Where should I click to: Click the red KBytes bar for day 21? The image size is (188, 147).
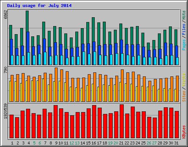coord(122,121)
